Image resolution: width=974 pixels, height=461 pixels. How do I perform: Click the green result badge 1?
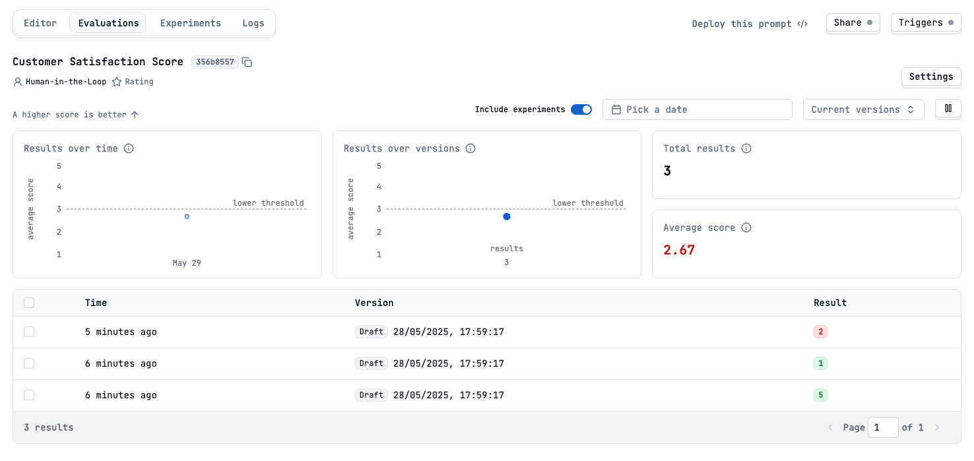click(821, 363)
